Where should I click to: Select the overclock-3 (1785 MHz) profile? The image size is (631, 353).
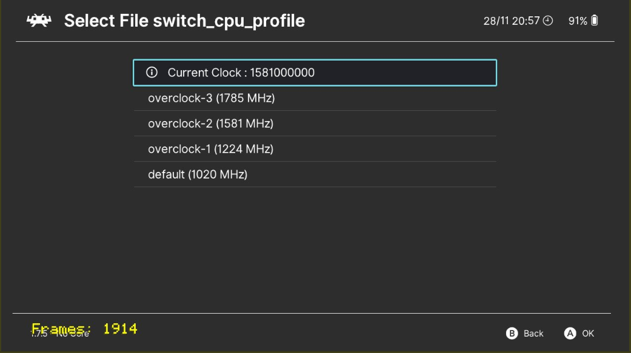(315, 98)
